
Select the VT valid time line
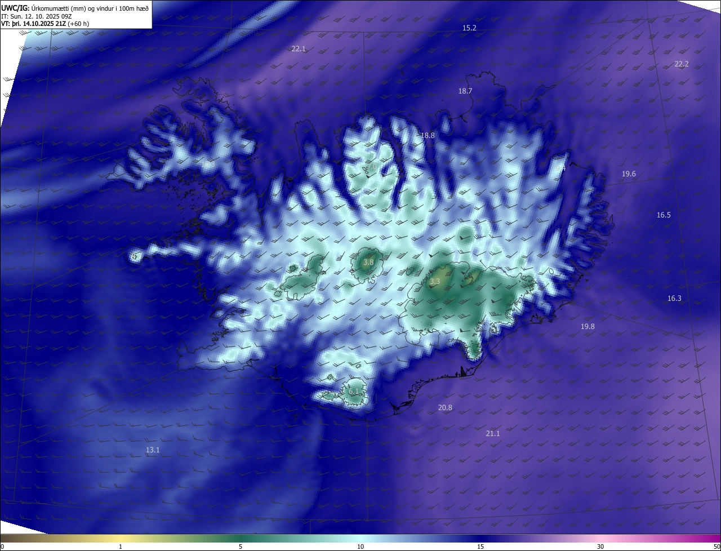point(45,24)
